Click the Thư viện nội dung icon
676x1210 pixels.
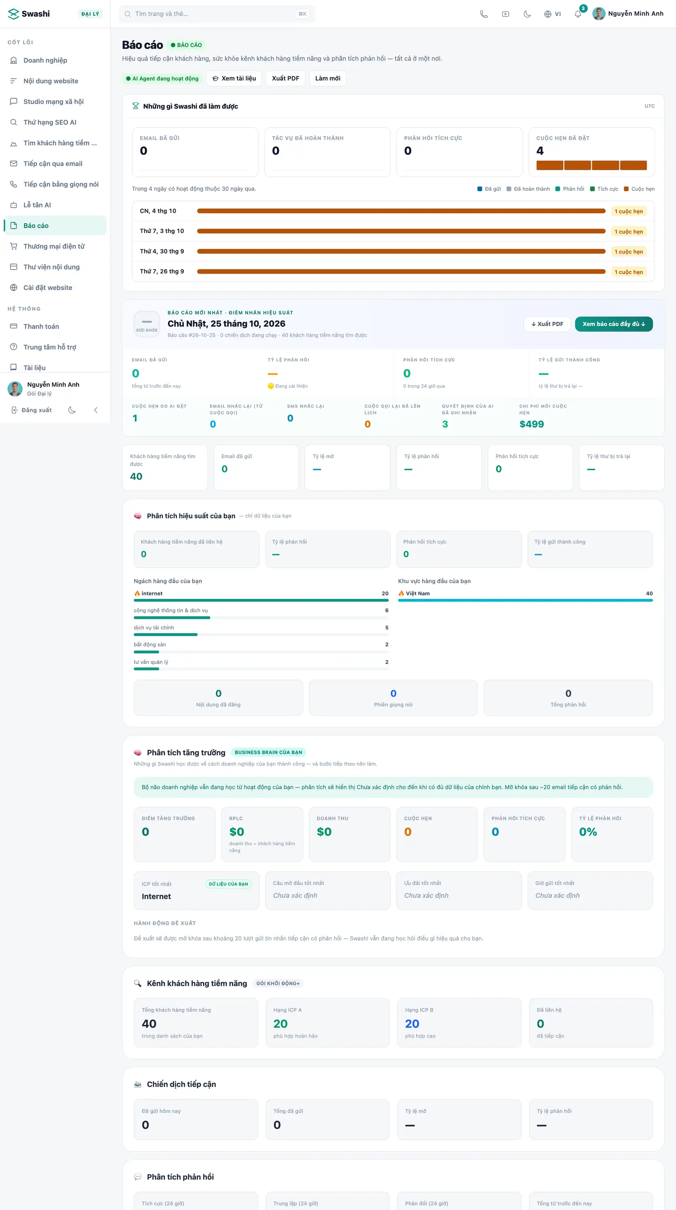point(14,267)
